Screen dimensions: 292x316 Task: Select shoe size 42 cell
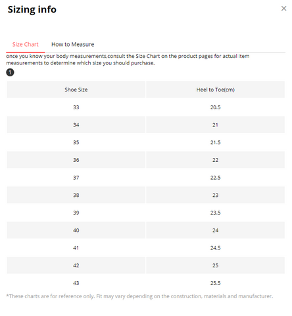click(x=76, y=265)
